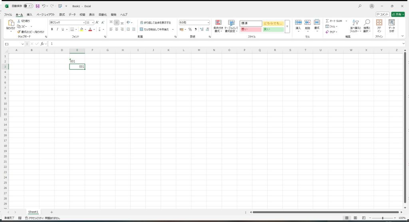Expand the formula bar chevron
The image size is (409, 222).
[403, 44]
